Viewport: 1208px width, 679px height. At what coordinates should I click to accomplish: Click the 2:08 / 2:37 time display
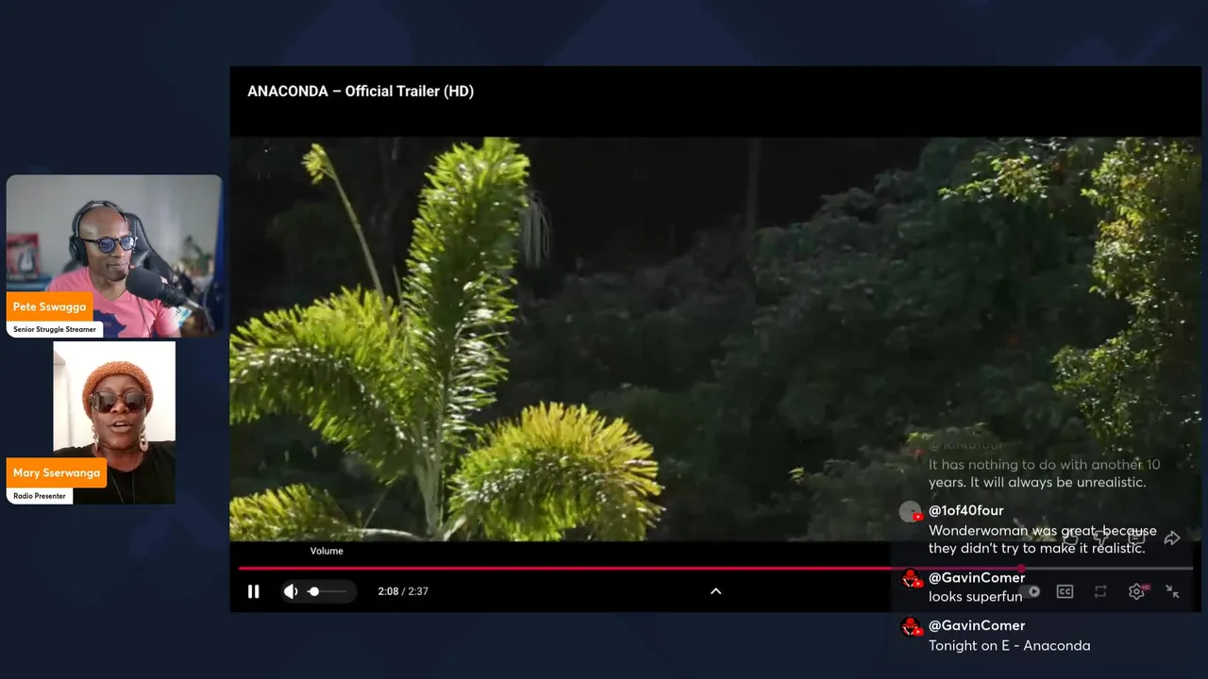[403, 591]
